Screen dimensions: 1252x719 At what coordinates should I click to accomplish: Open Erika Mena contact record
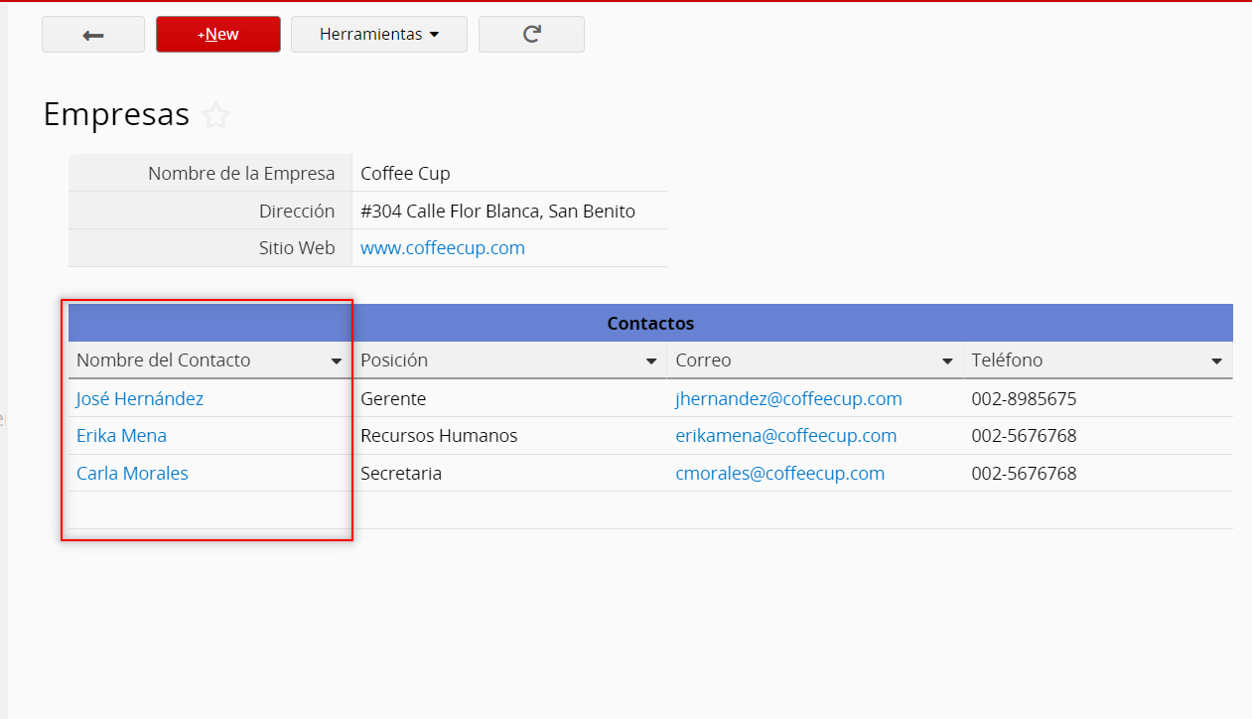pyautogui.click(x=121, y=436)
